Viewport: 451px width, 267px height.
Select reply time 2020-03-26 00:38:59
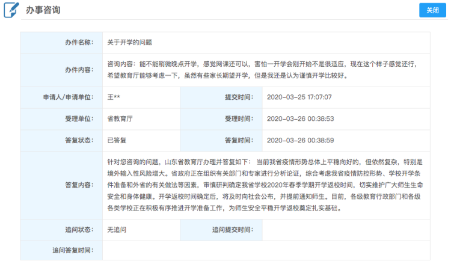300,140
